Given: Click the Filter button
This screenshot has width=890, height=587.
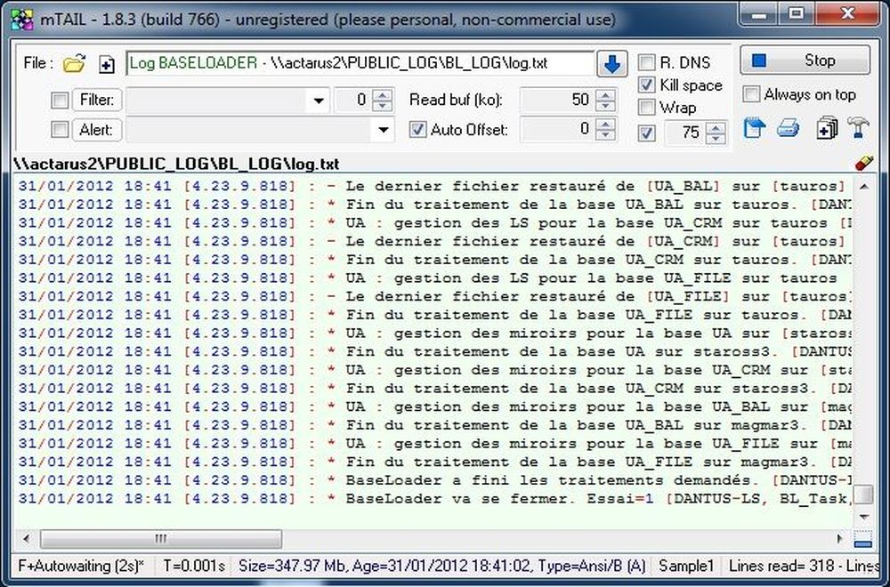Looking at the screenshot, I should pyautogui.click(x=97, y=100).
